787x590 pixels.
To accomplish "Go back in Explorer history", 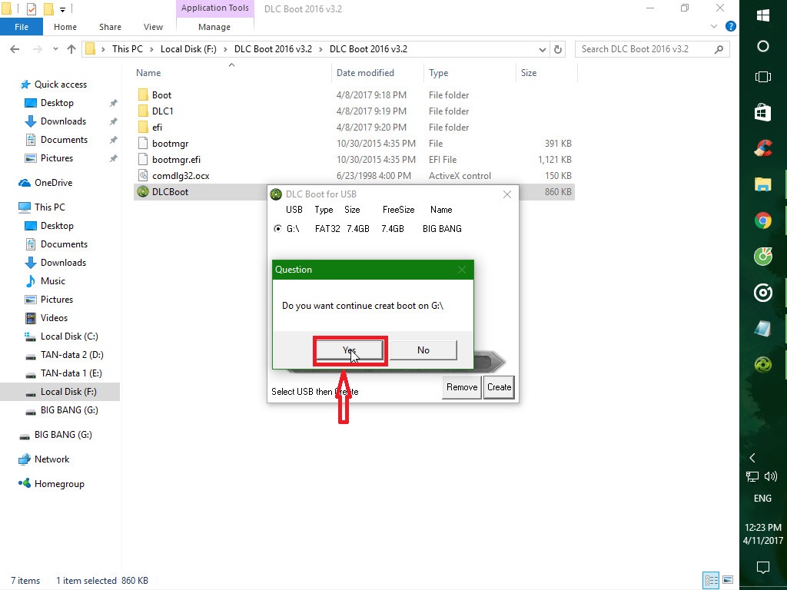I will tap(15, 49).
